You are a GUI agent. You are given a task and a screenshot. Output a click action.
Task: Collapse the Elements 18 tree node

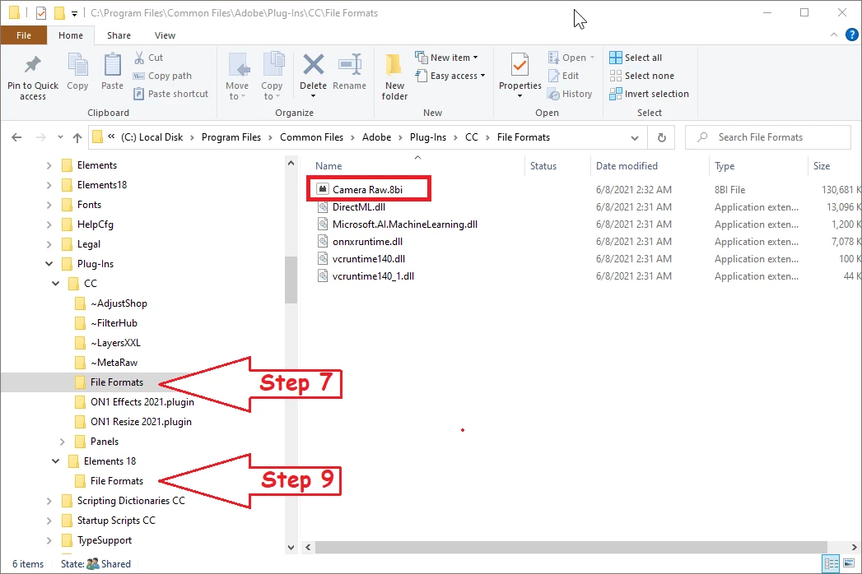click(x=55, y=461)
